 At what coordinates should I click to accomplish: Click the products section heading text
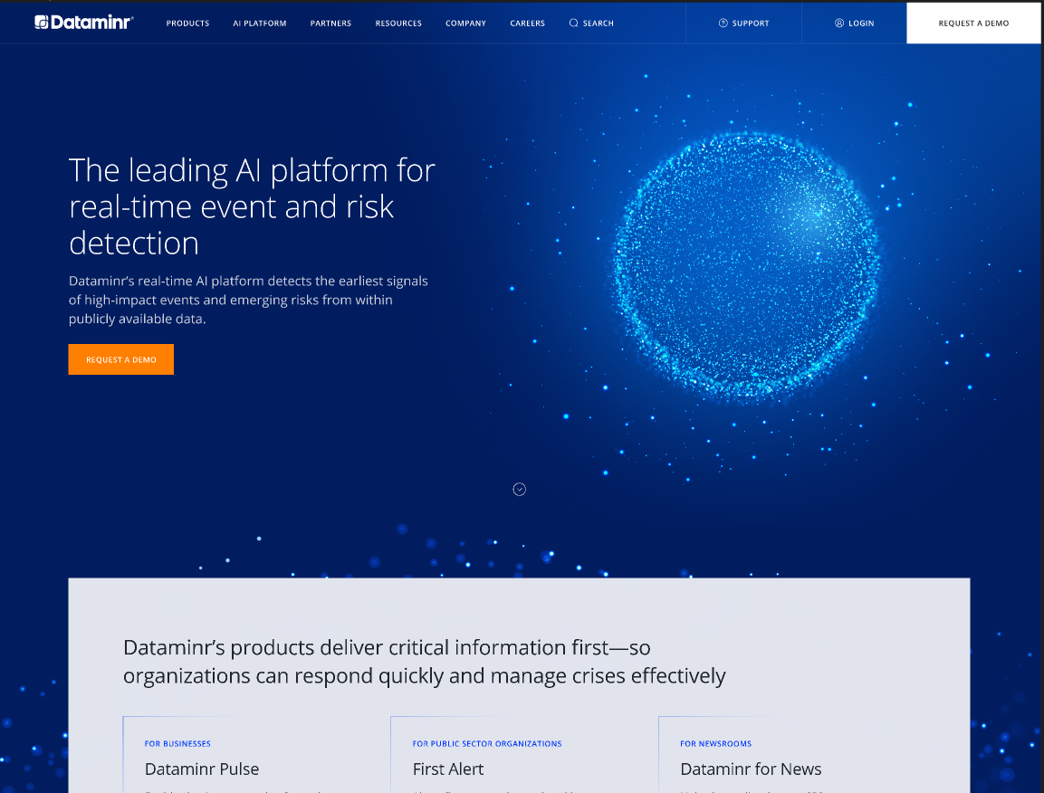(424, 661)
